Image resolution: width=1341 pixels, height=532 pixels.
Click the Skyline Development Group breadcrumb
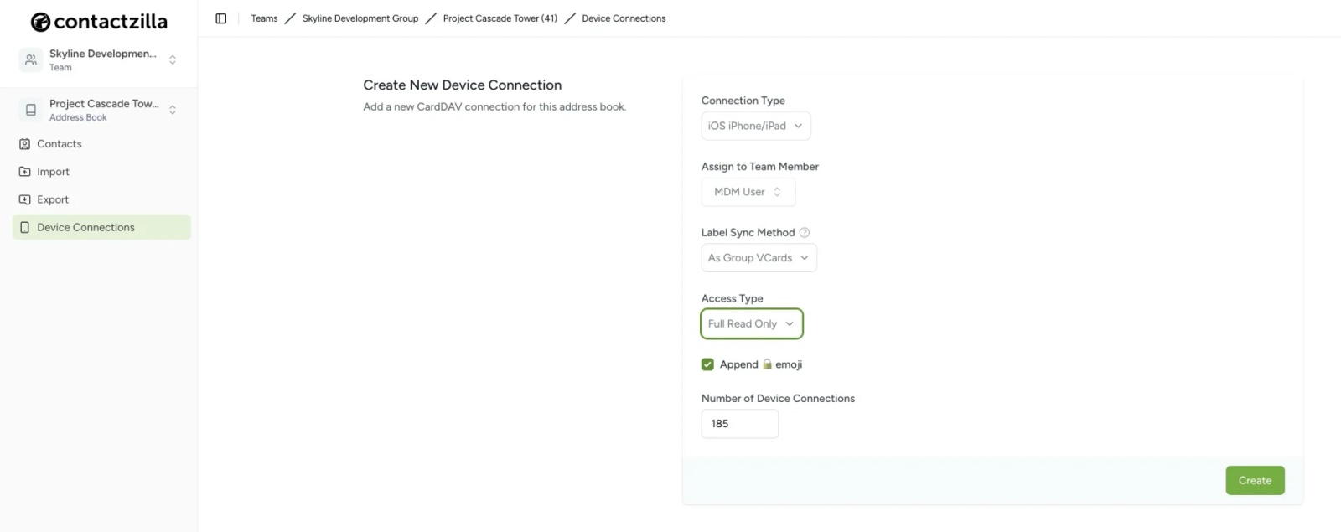[x=360, y=18]
